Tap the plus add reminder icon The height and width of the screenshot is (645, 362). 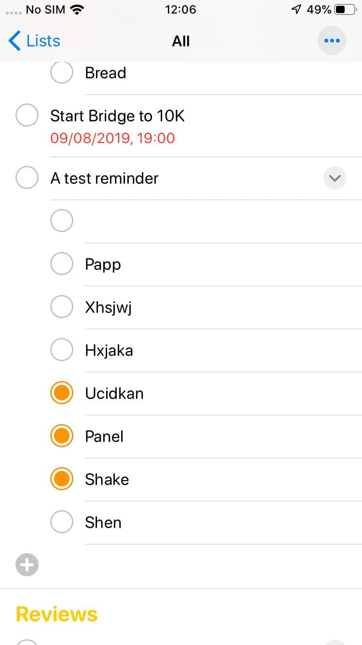pyautogui.click(x=27, y=565)
